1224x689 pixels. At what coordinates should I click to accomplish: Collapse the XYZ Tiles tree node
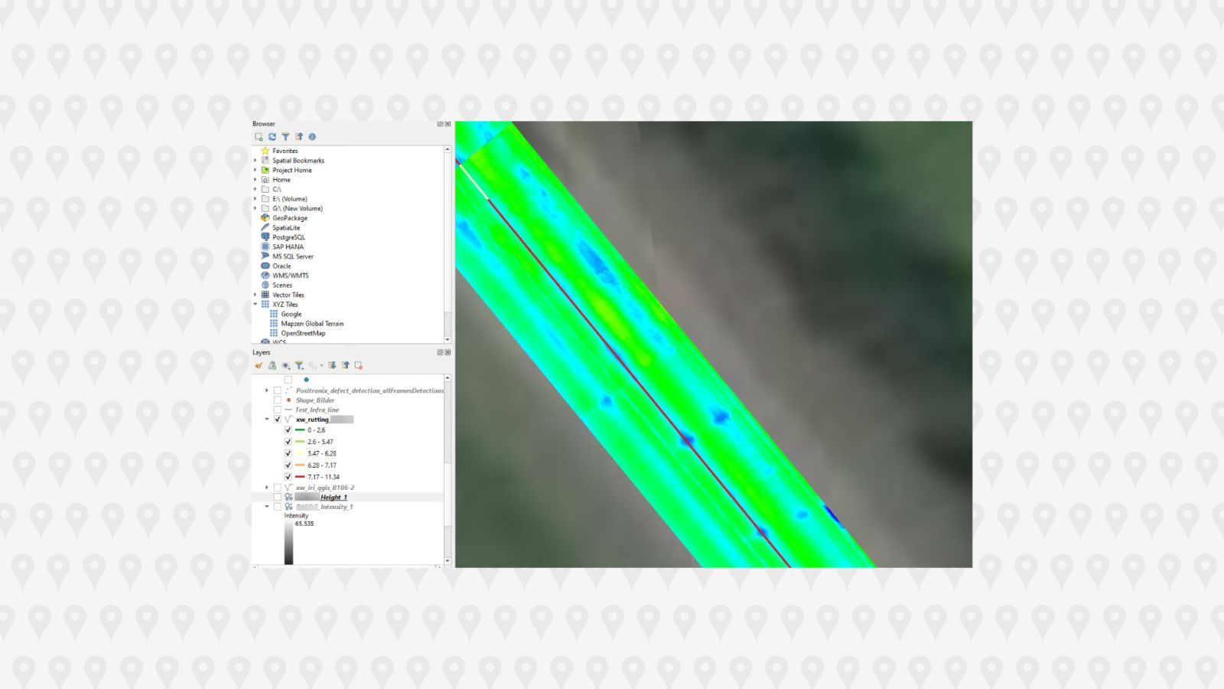[256, 305]
